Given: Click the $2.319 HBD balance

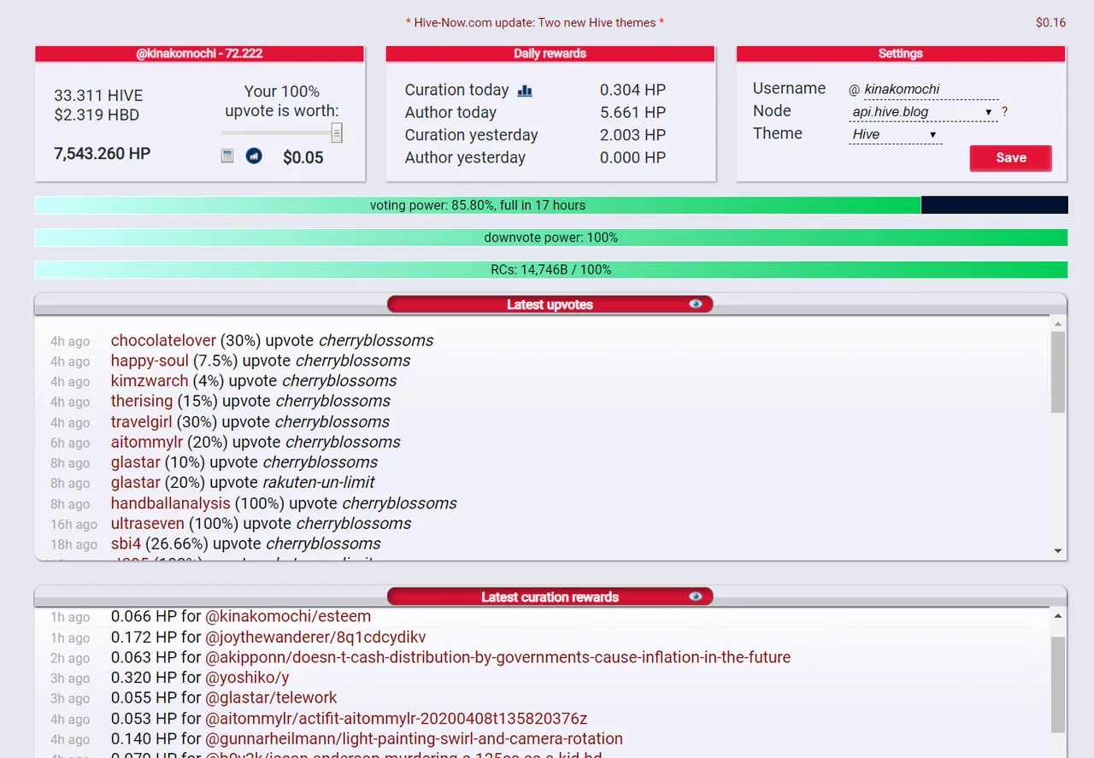Looking at the screenshot, I should coord(97,115).
